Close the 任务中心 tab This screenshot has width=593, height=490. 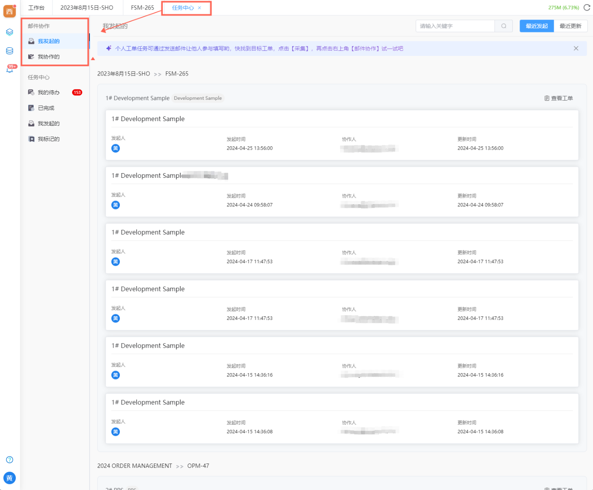[199, 8]
